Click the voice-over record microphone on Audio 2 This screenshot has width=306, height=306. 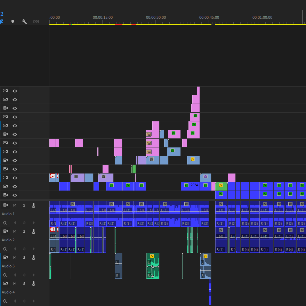tap(34, 231)
